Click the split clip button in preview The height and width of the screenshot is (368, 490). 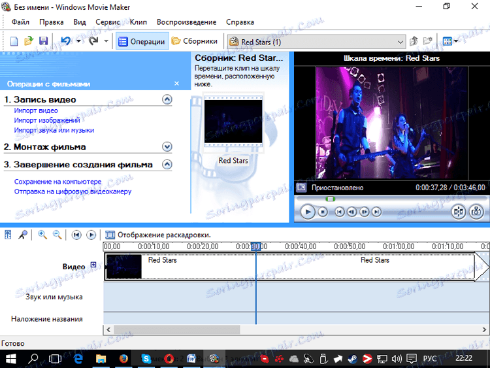pos(459,211)
